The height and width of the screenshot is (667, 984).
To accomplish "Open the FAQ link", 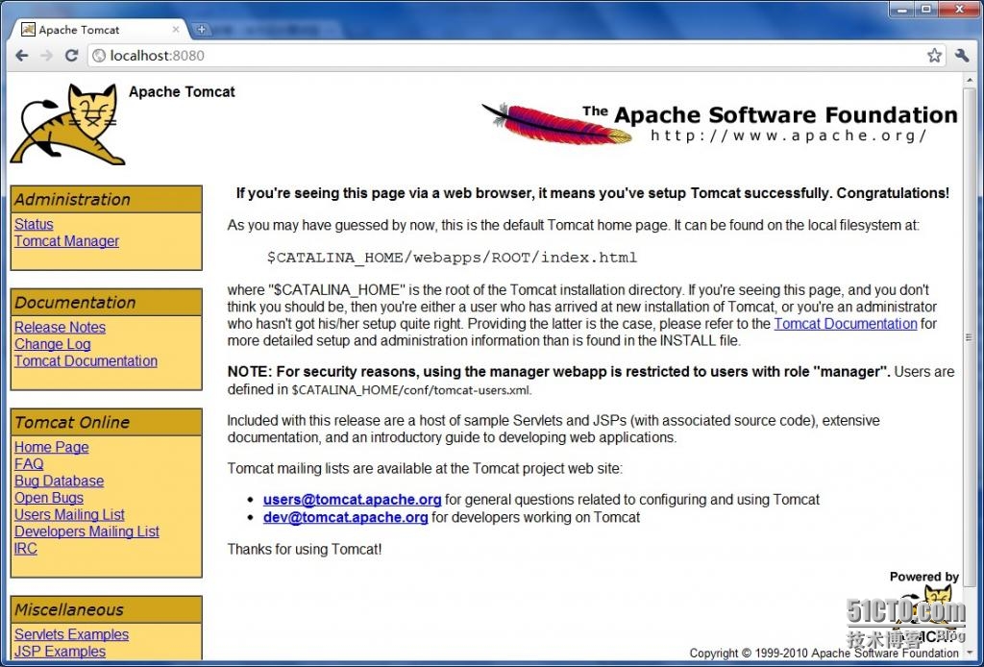I will (29, 463).
